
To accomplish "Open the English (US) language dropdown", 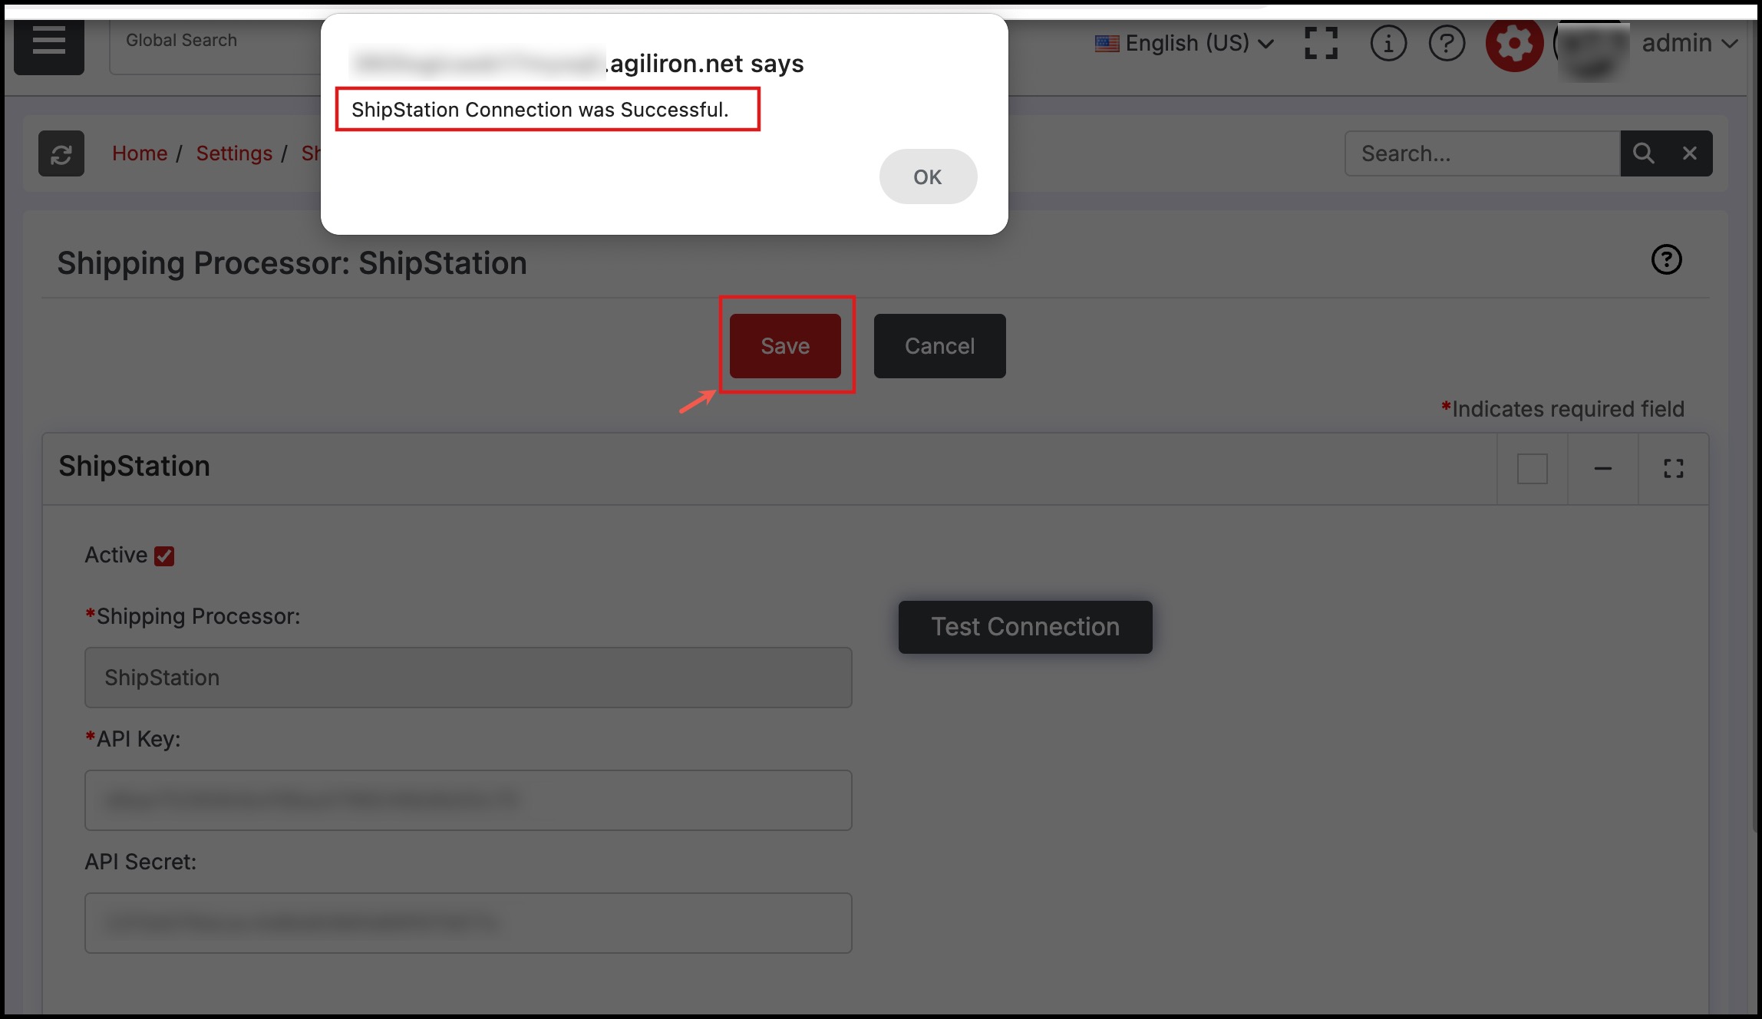I will click(1184, 43).
